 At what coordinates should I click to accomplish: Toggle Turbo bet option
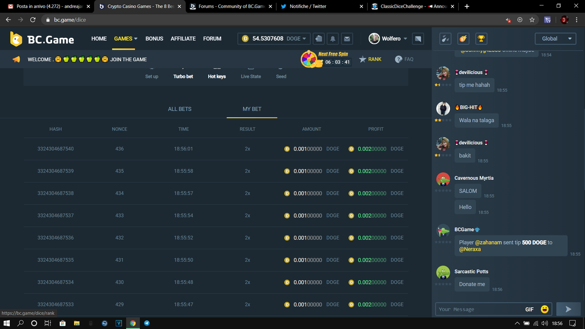click(x=183, y=77)
